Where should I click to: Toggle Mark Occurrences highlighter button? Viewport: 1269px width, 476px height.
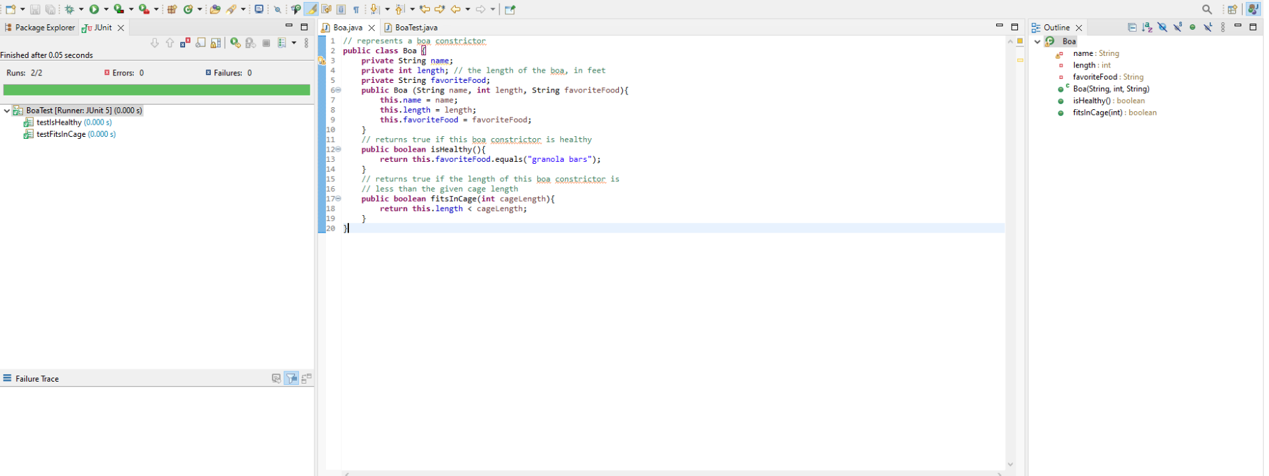(x=311, y=9)
